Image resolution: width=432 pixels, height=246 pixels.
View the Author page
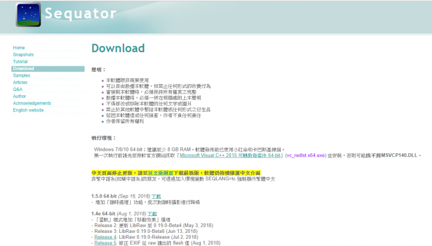[19, 96]
